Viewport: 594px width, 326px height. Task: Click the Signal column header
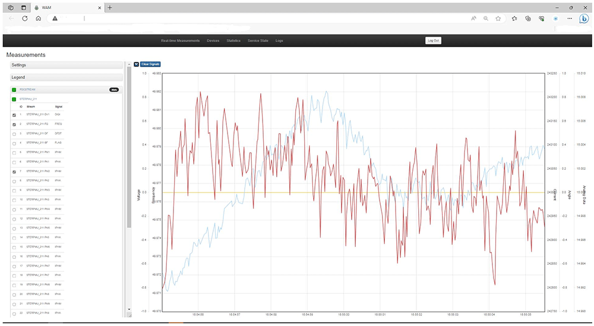58,107
